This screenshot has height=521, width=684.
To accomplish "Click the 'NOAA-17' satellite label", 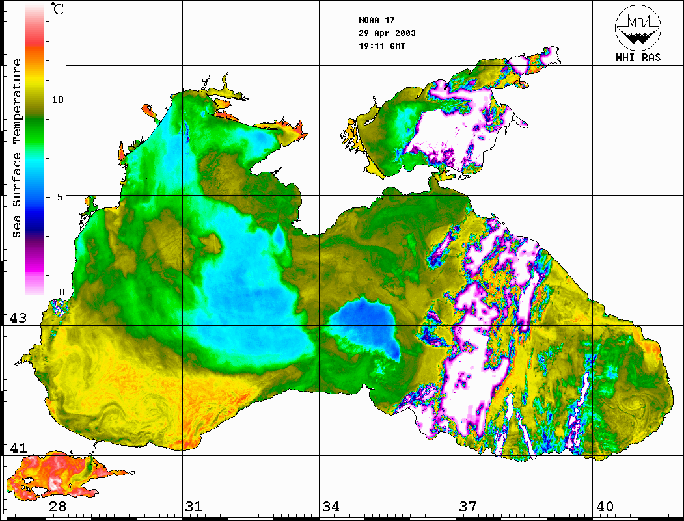I will tap(376, 20).
